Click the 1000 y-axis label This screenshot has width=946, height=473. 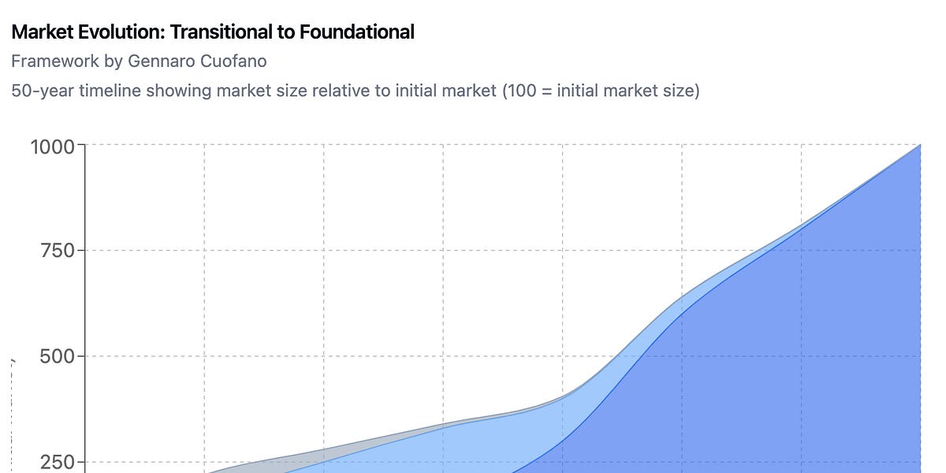coord(52,147)
